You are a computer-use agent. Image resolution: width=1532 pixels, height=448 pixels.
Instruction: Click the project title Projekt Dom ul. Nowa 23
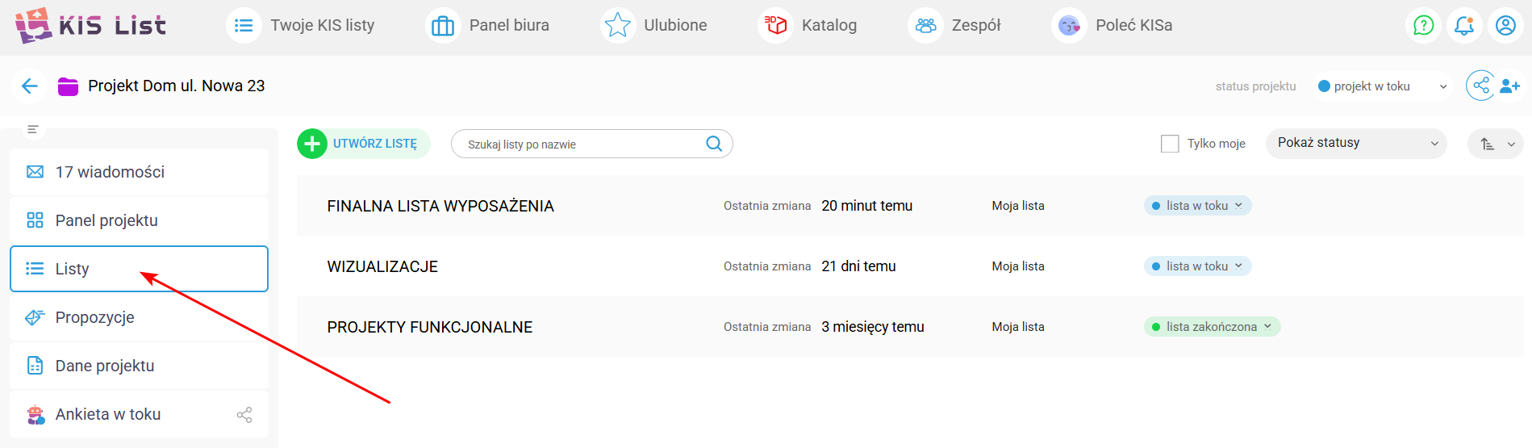[x=177, y=86]
